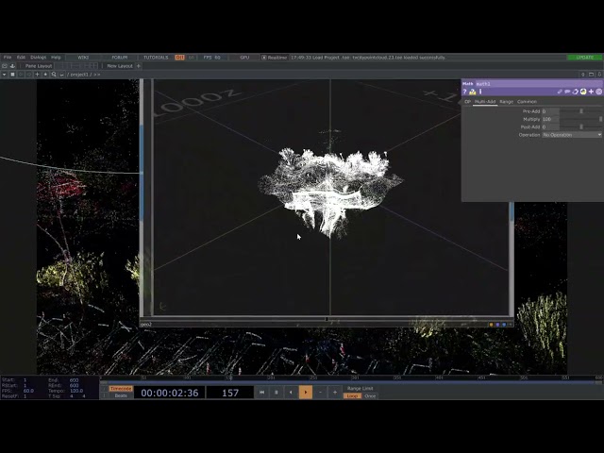Open the comment speech bubble icon

click(x=567, y=92)
